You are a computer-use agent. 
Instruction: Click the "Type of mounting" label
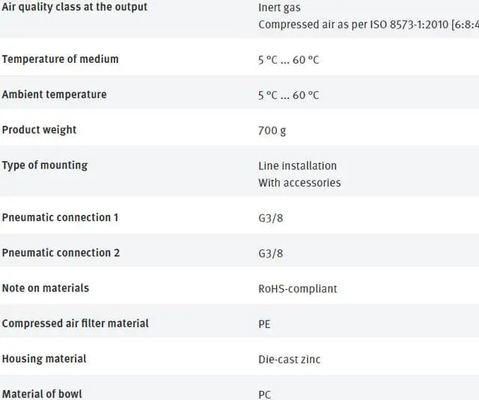(x=44, y=165)
